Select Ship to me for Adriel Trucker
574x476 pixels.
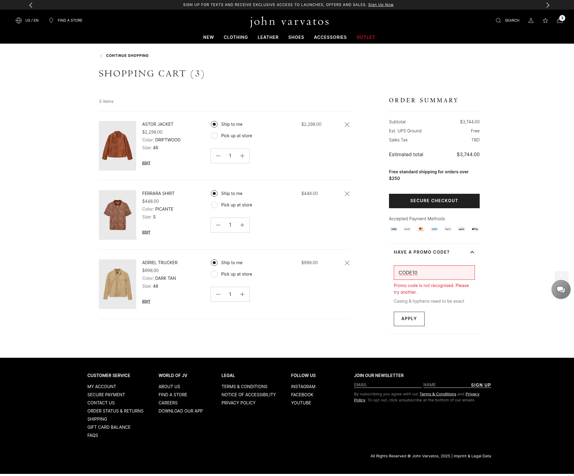(214, 263)
